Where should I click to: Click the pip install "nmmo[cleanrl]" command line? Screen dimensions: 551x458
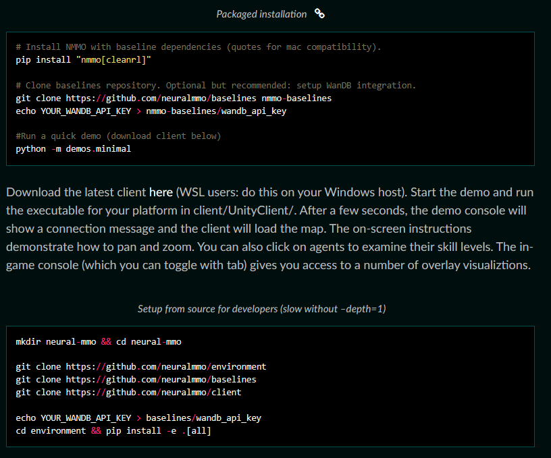point(83,60)
